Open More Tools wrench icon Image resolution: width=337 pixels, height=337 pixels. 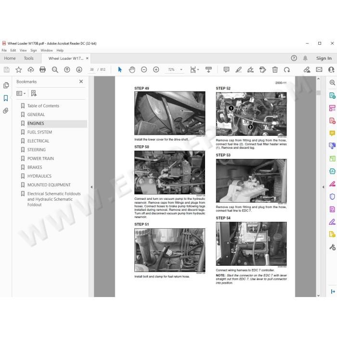[332, 247]
